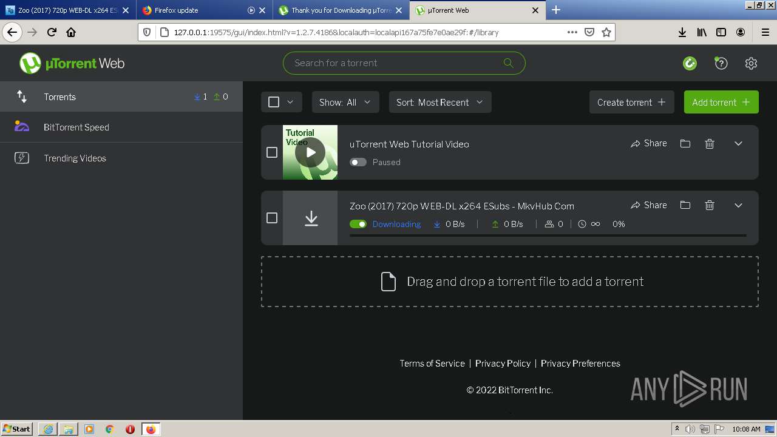The width and height of the screenshot is (777, 437).
Task: Select uTorrent Web Tutorial Video checkbox
Action: 272,152
